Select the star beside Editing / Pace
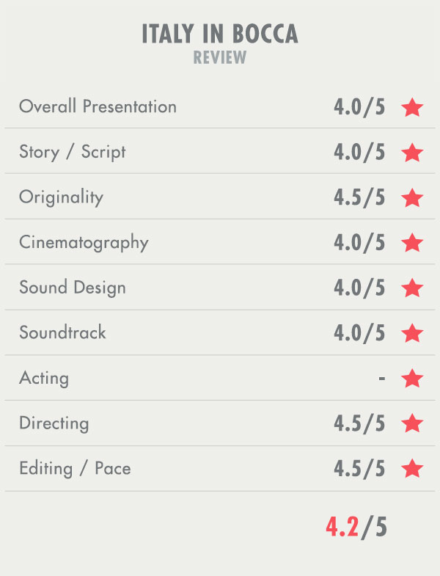The image size is (440, 576). point(412,469)
